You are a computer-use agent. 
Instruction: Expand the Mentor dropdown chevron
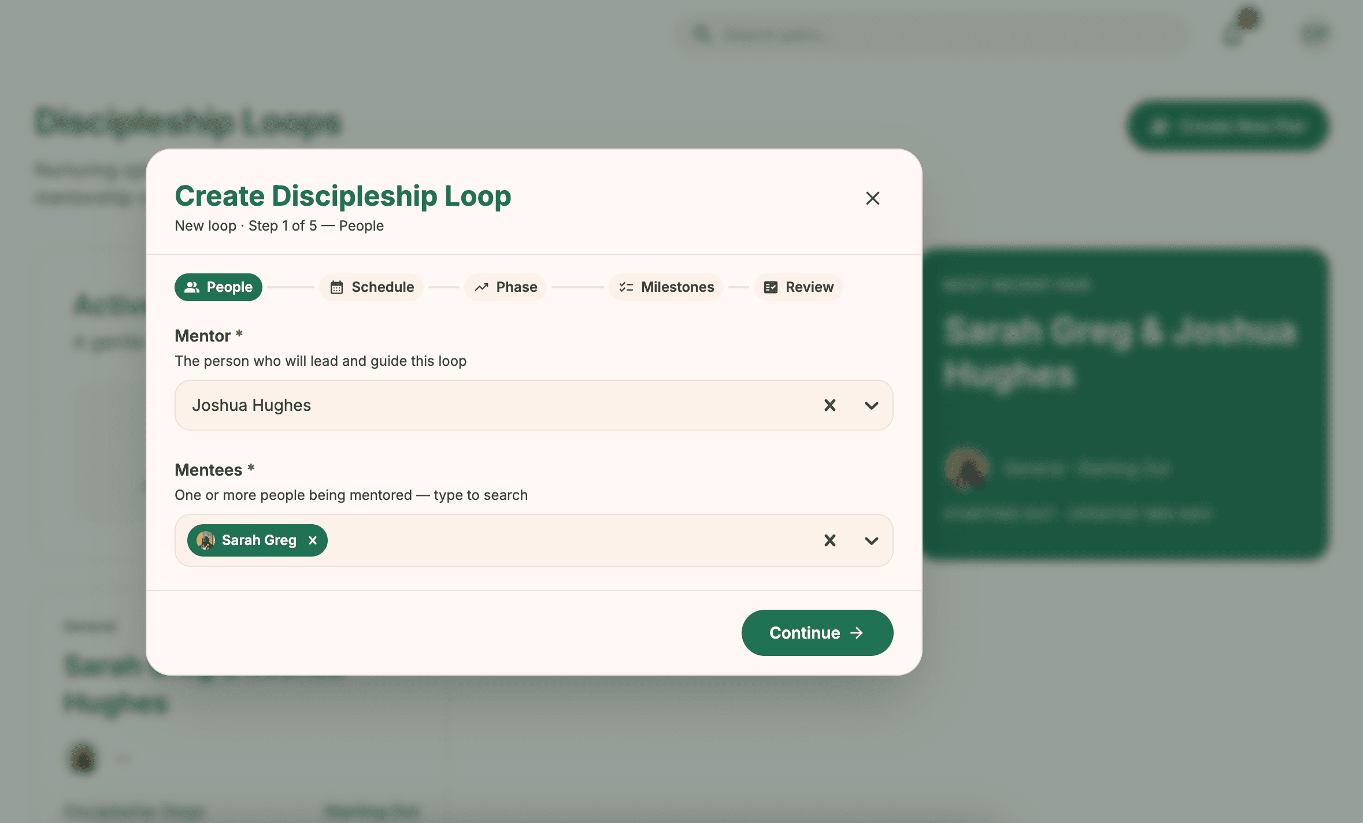[872, 405]
